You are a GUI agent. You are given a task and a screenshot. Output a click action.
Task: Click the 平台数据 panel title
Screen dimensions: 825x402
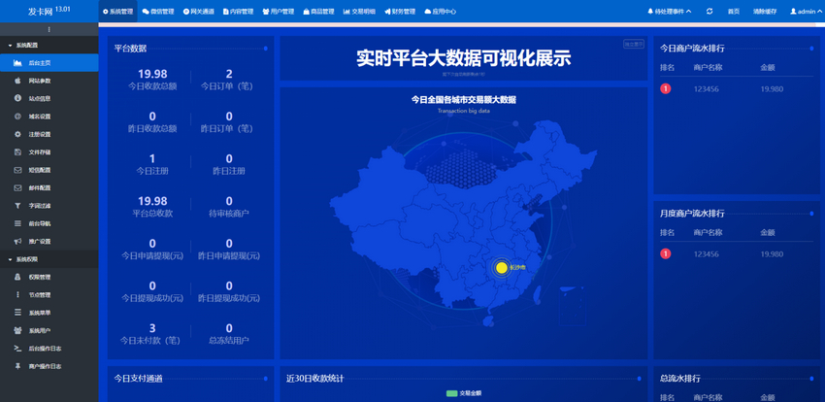click(x=130, y=49)
